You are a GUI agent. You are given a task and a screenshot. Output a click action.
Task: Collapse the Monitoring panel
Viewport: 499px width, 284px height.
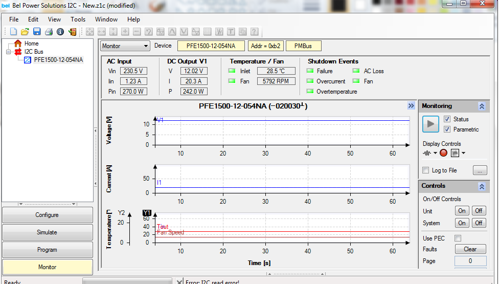point(481,106)
